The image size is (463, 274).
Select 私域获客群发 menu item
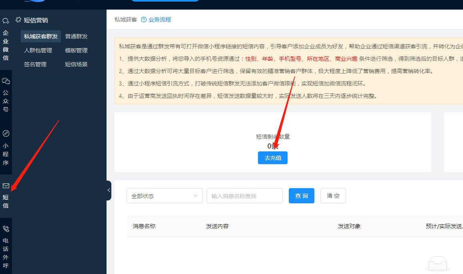[x=41, y=36]
